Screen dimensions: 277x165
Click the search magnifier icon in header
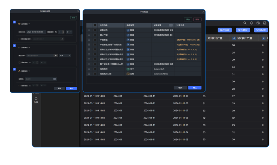tap(245, 23)
